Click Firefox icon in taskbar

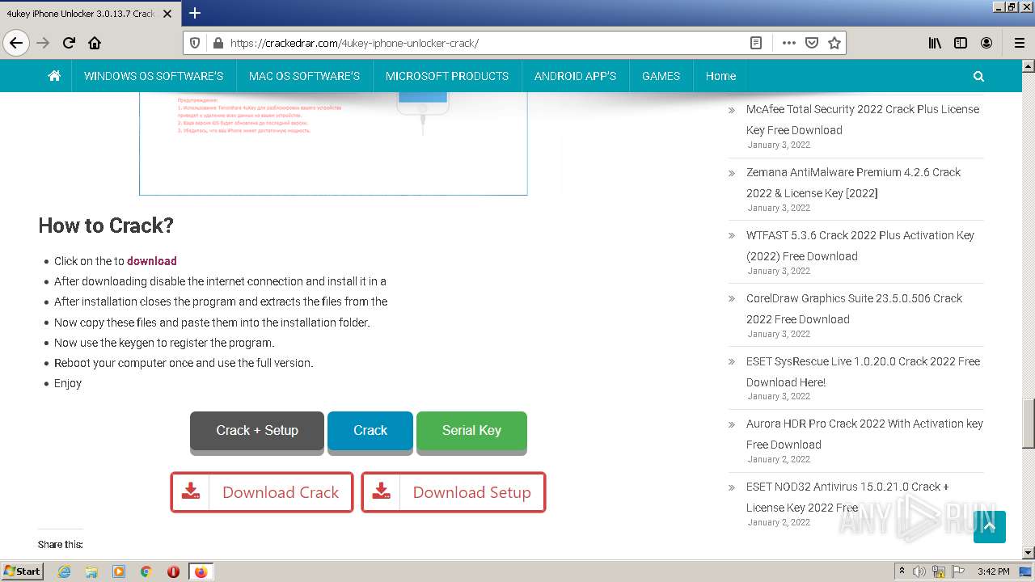pyautogui.click(x=201, y=571)
